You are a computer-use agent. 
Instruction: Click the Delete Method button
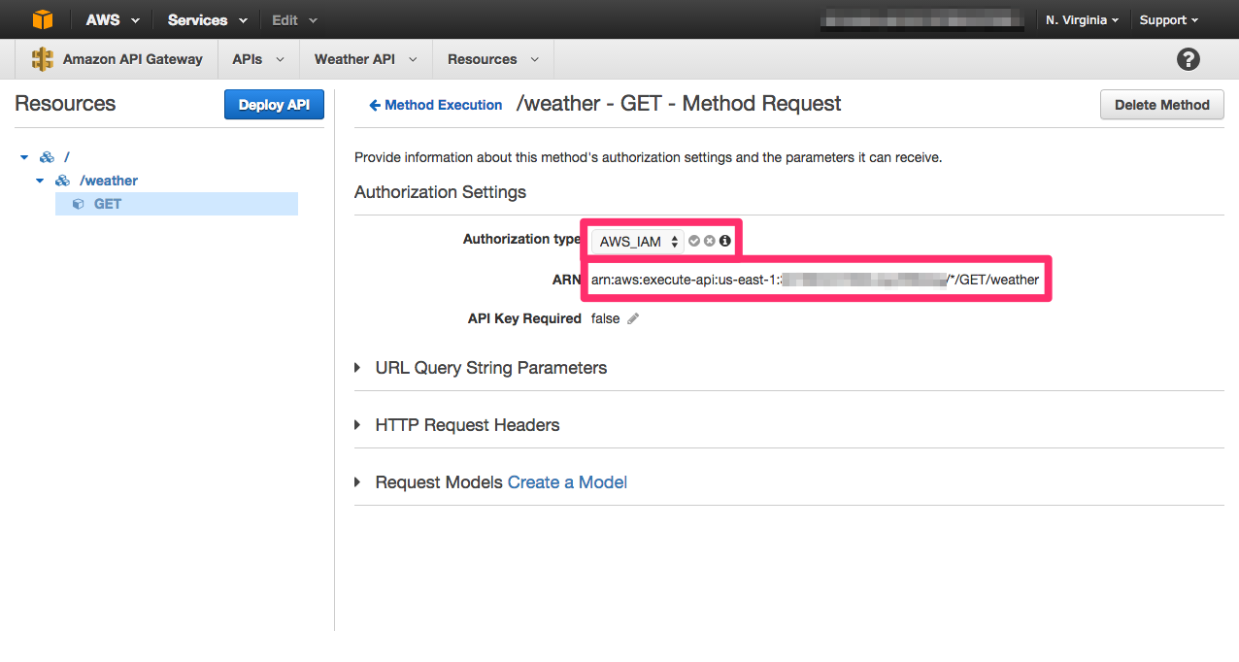[x=1161, y=105]
